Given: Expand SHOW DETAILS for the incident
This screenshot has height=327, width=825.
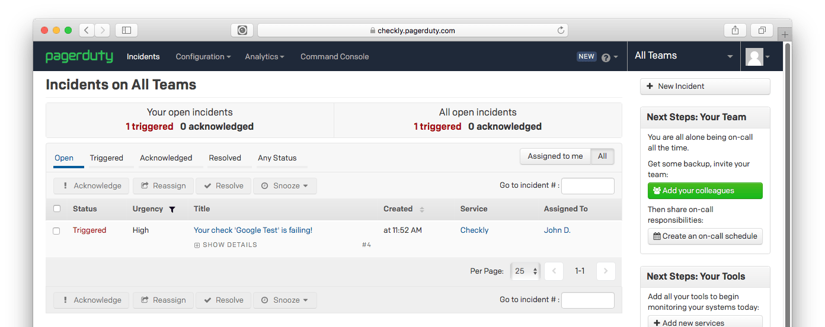Looking at the screenshot, I should 226,245.
